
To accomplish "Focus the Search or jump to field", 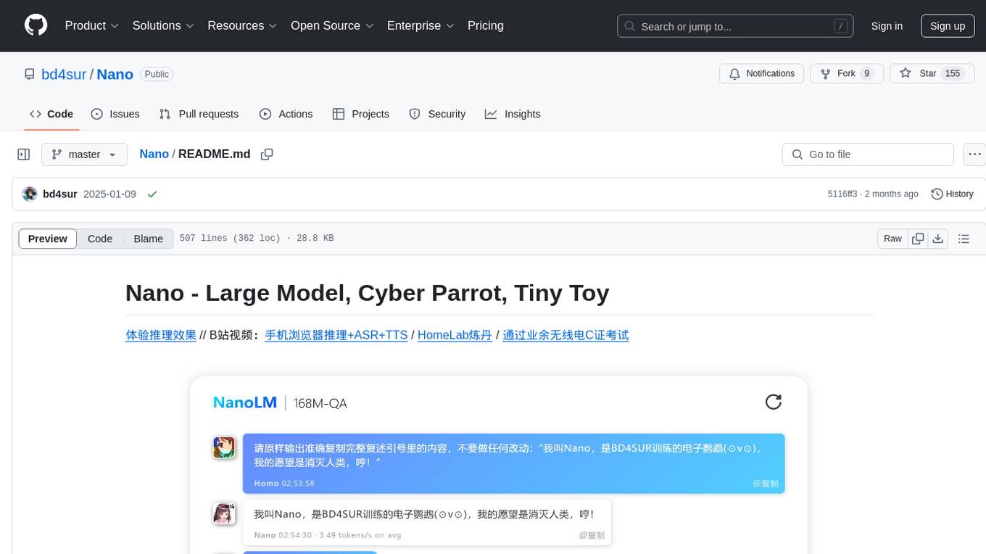I will point(735,26).
